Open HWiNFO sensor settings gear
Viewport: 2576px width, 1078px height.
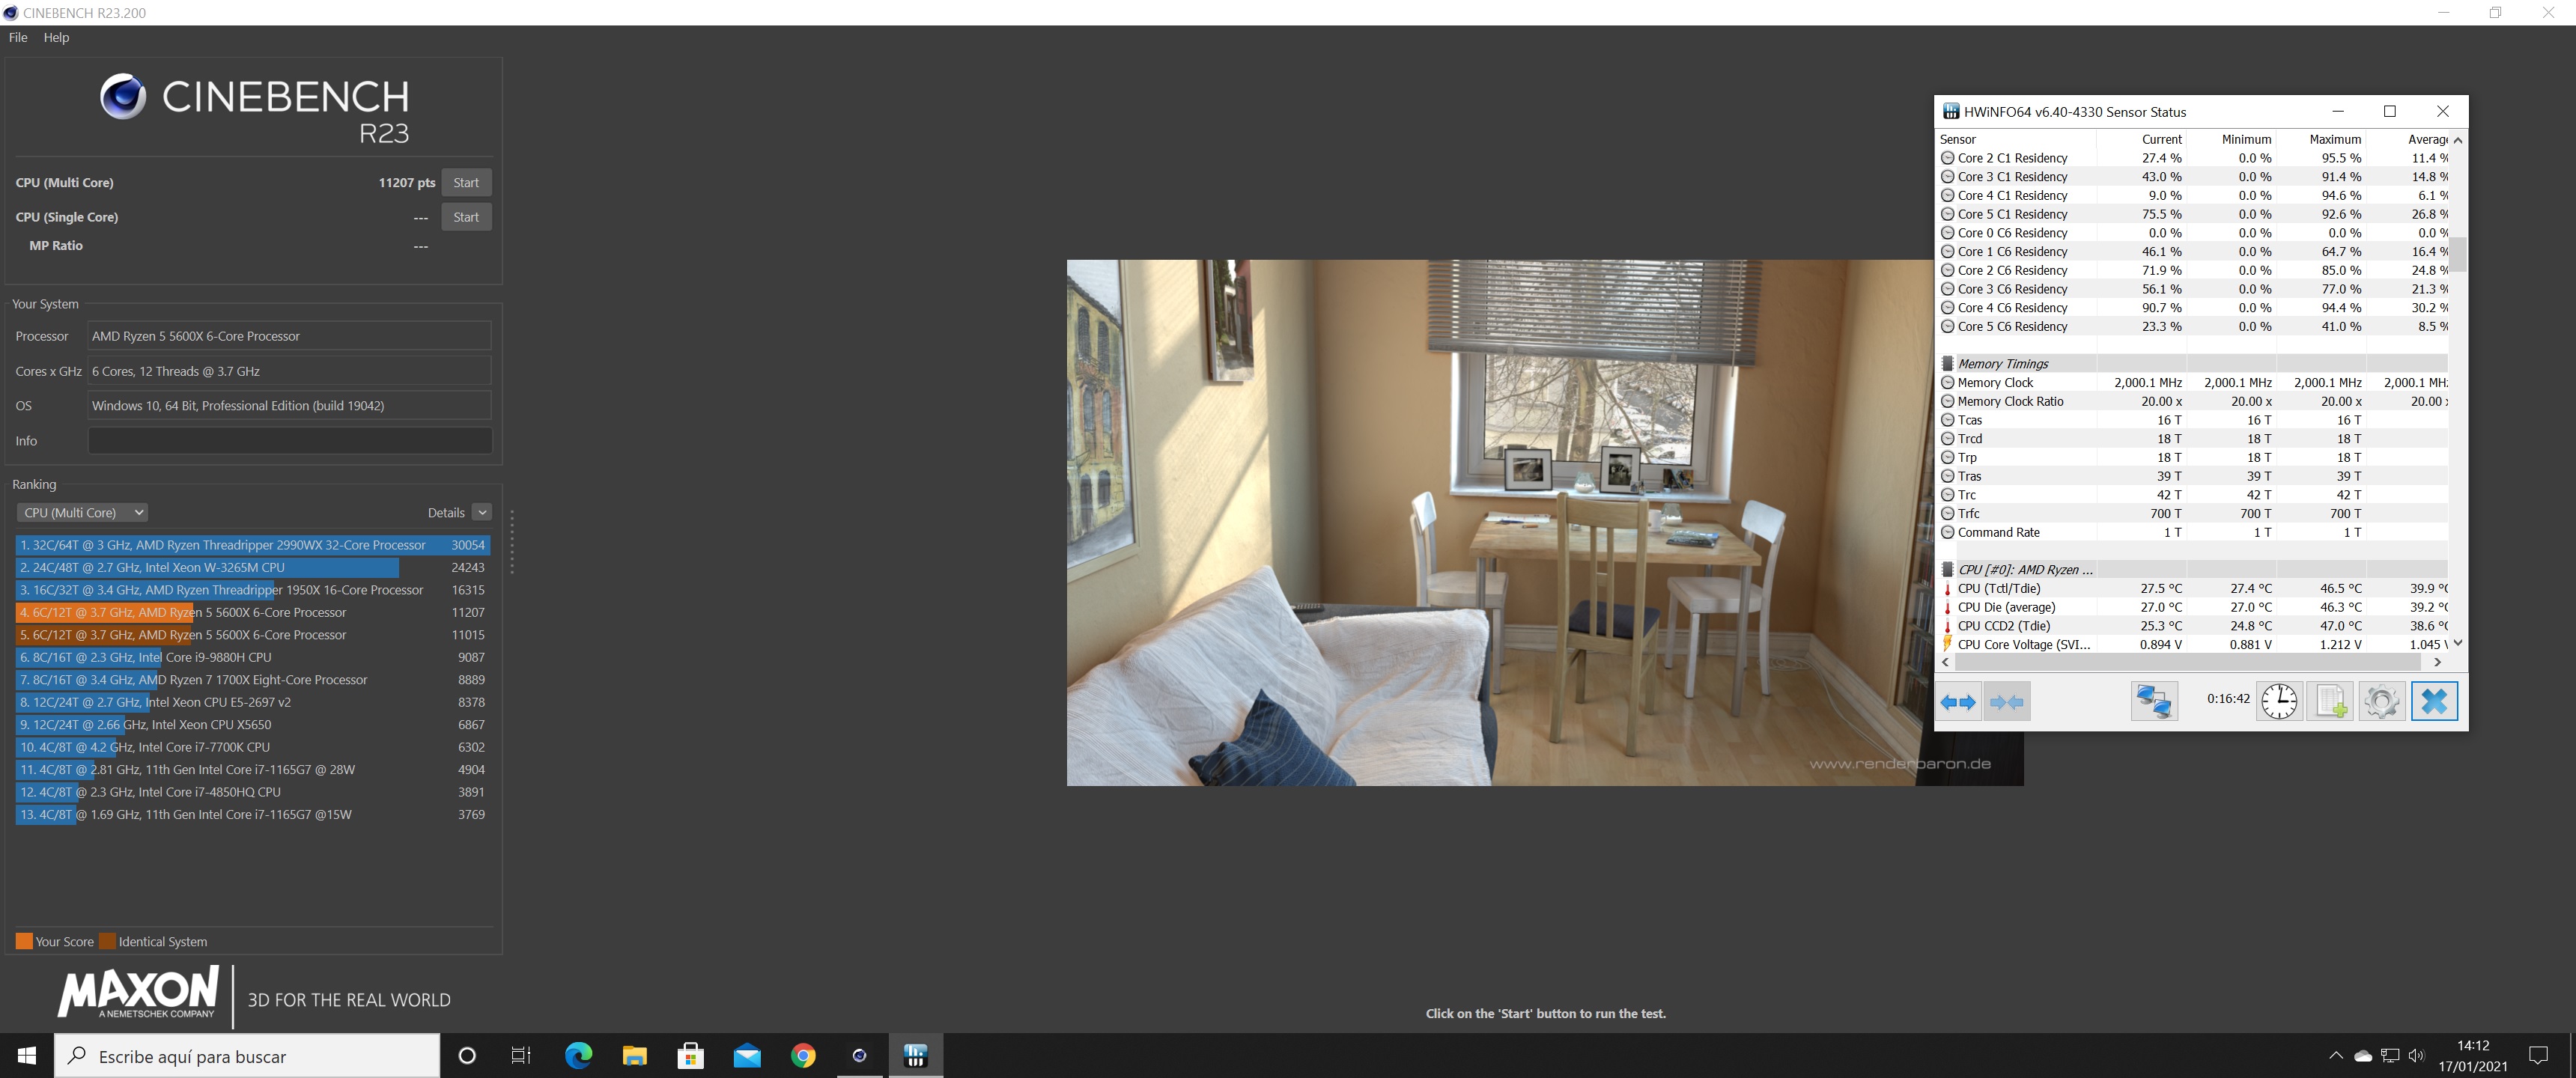point(2382,701)
